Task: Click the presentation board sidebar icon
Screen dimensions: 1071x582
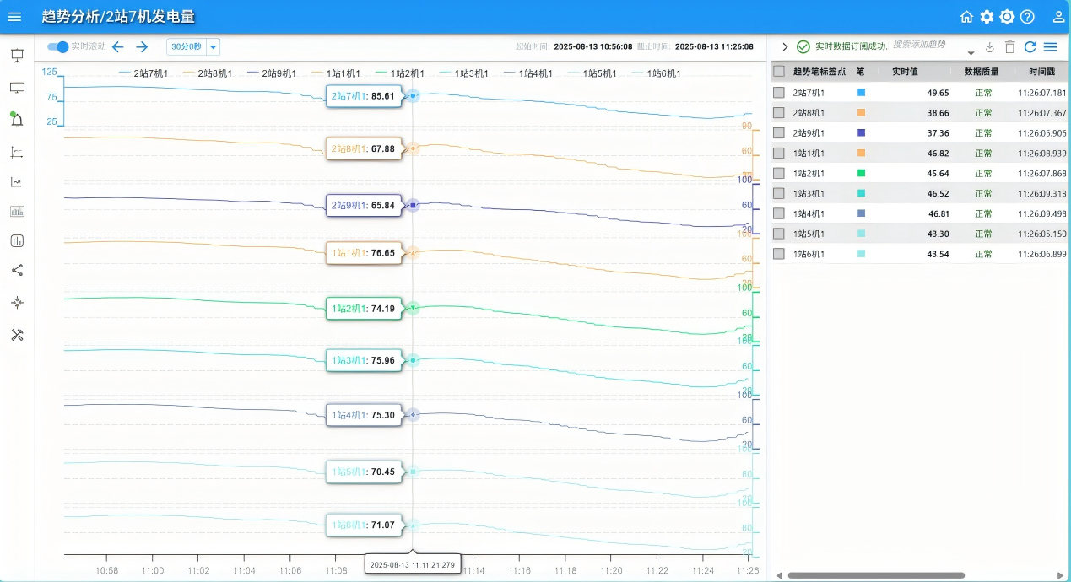Action: (16, 56)
